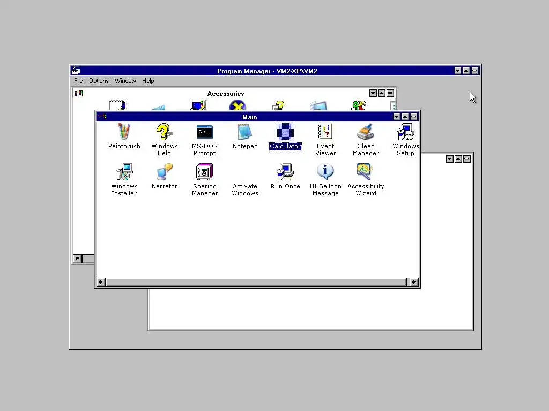Open the Window menu
This screenshot has height=411, width=549.
[x=125, y=81]
